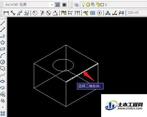This screenshot has height=117, width=147.
Task: Toggle the layer 0 lock icon
Action: pos(98,4)
